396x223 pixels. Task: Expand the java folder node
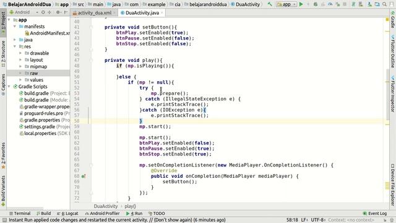coord(15,40)
